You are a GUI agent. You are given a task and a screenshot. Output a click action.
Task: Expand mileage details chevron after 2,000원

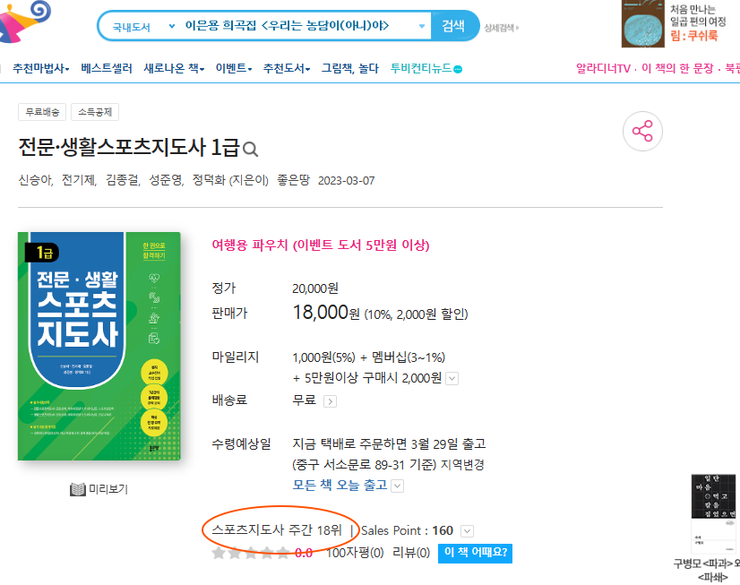452,378
